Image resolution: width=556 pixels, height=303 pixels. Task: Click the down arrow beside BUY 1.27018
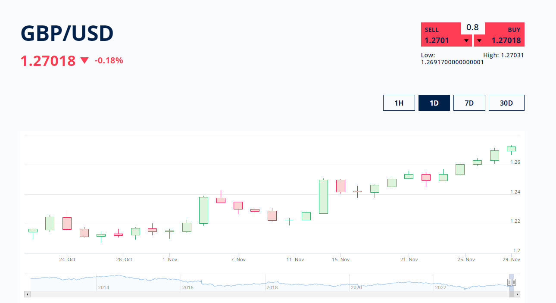point(479,41)
